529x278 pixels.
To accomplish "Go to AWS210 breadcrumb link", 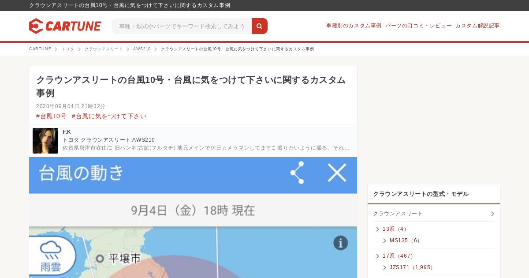I will click(142, 49).
